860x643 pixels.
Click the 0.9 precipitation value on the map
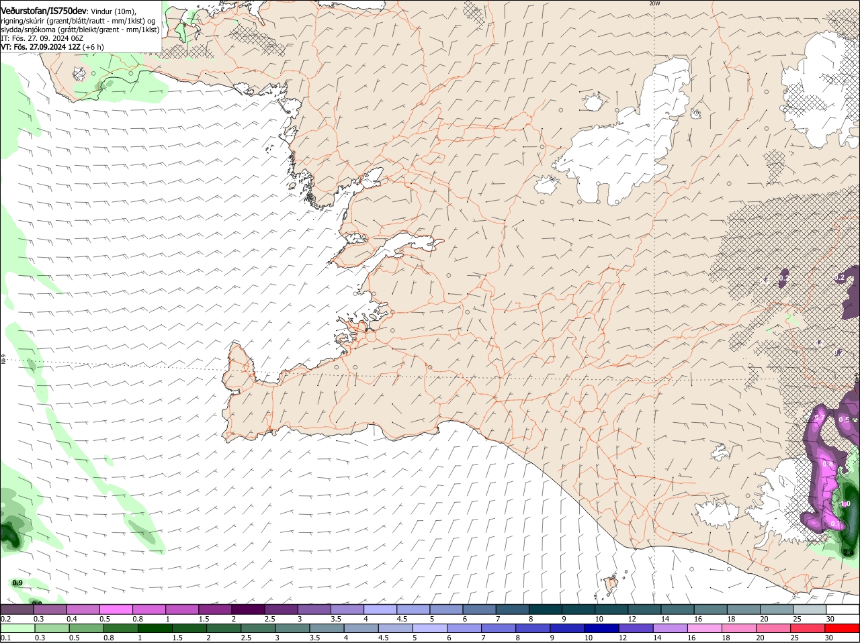[17, 583]
